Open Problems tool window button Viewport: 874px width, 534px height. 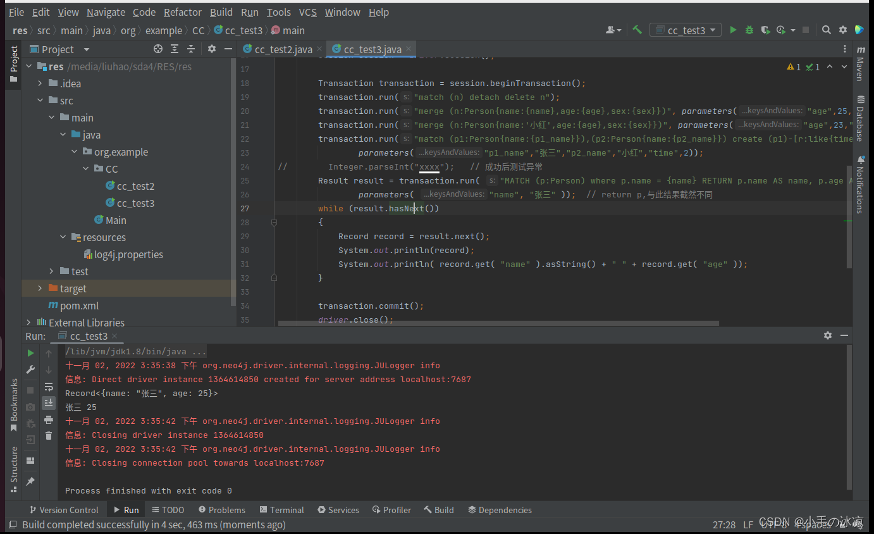coord(221,510)
